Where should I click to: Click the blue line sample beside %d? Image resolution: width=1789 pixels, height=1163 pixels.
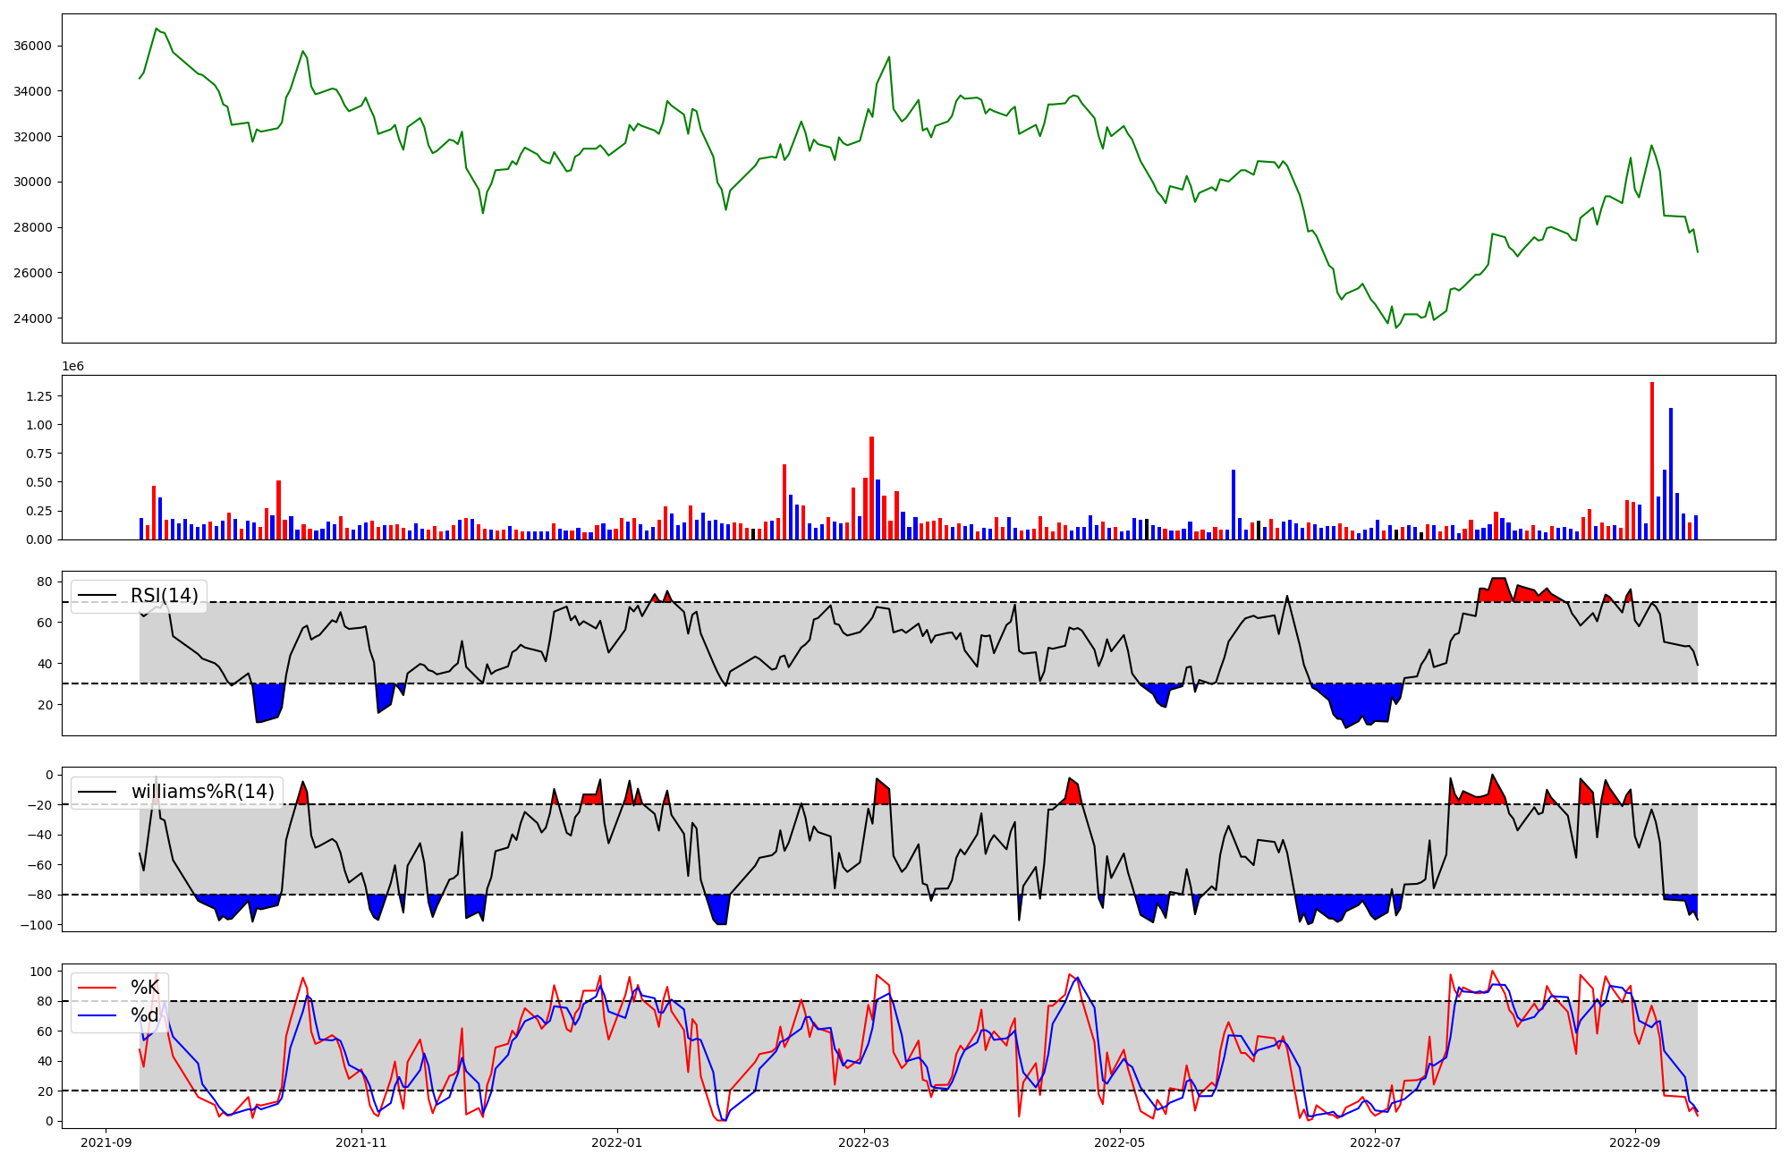coord(98,1015)
